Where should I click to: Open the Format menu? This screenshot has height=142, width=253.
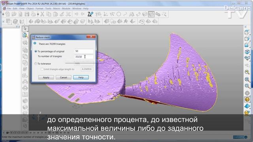(40, 9)
